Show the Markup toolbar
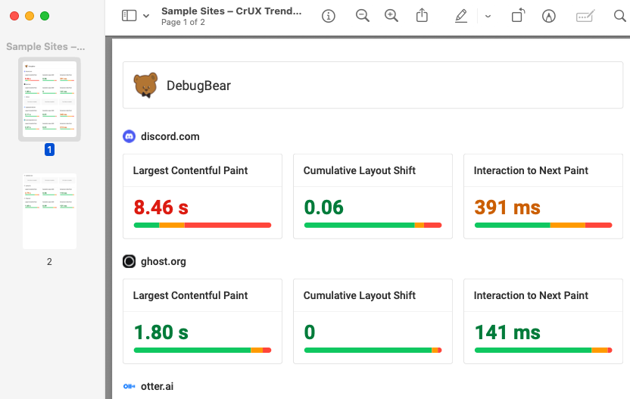The width and height of the screenshot is (630, 399). coord(549,16)
